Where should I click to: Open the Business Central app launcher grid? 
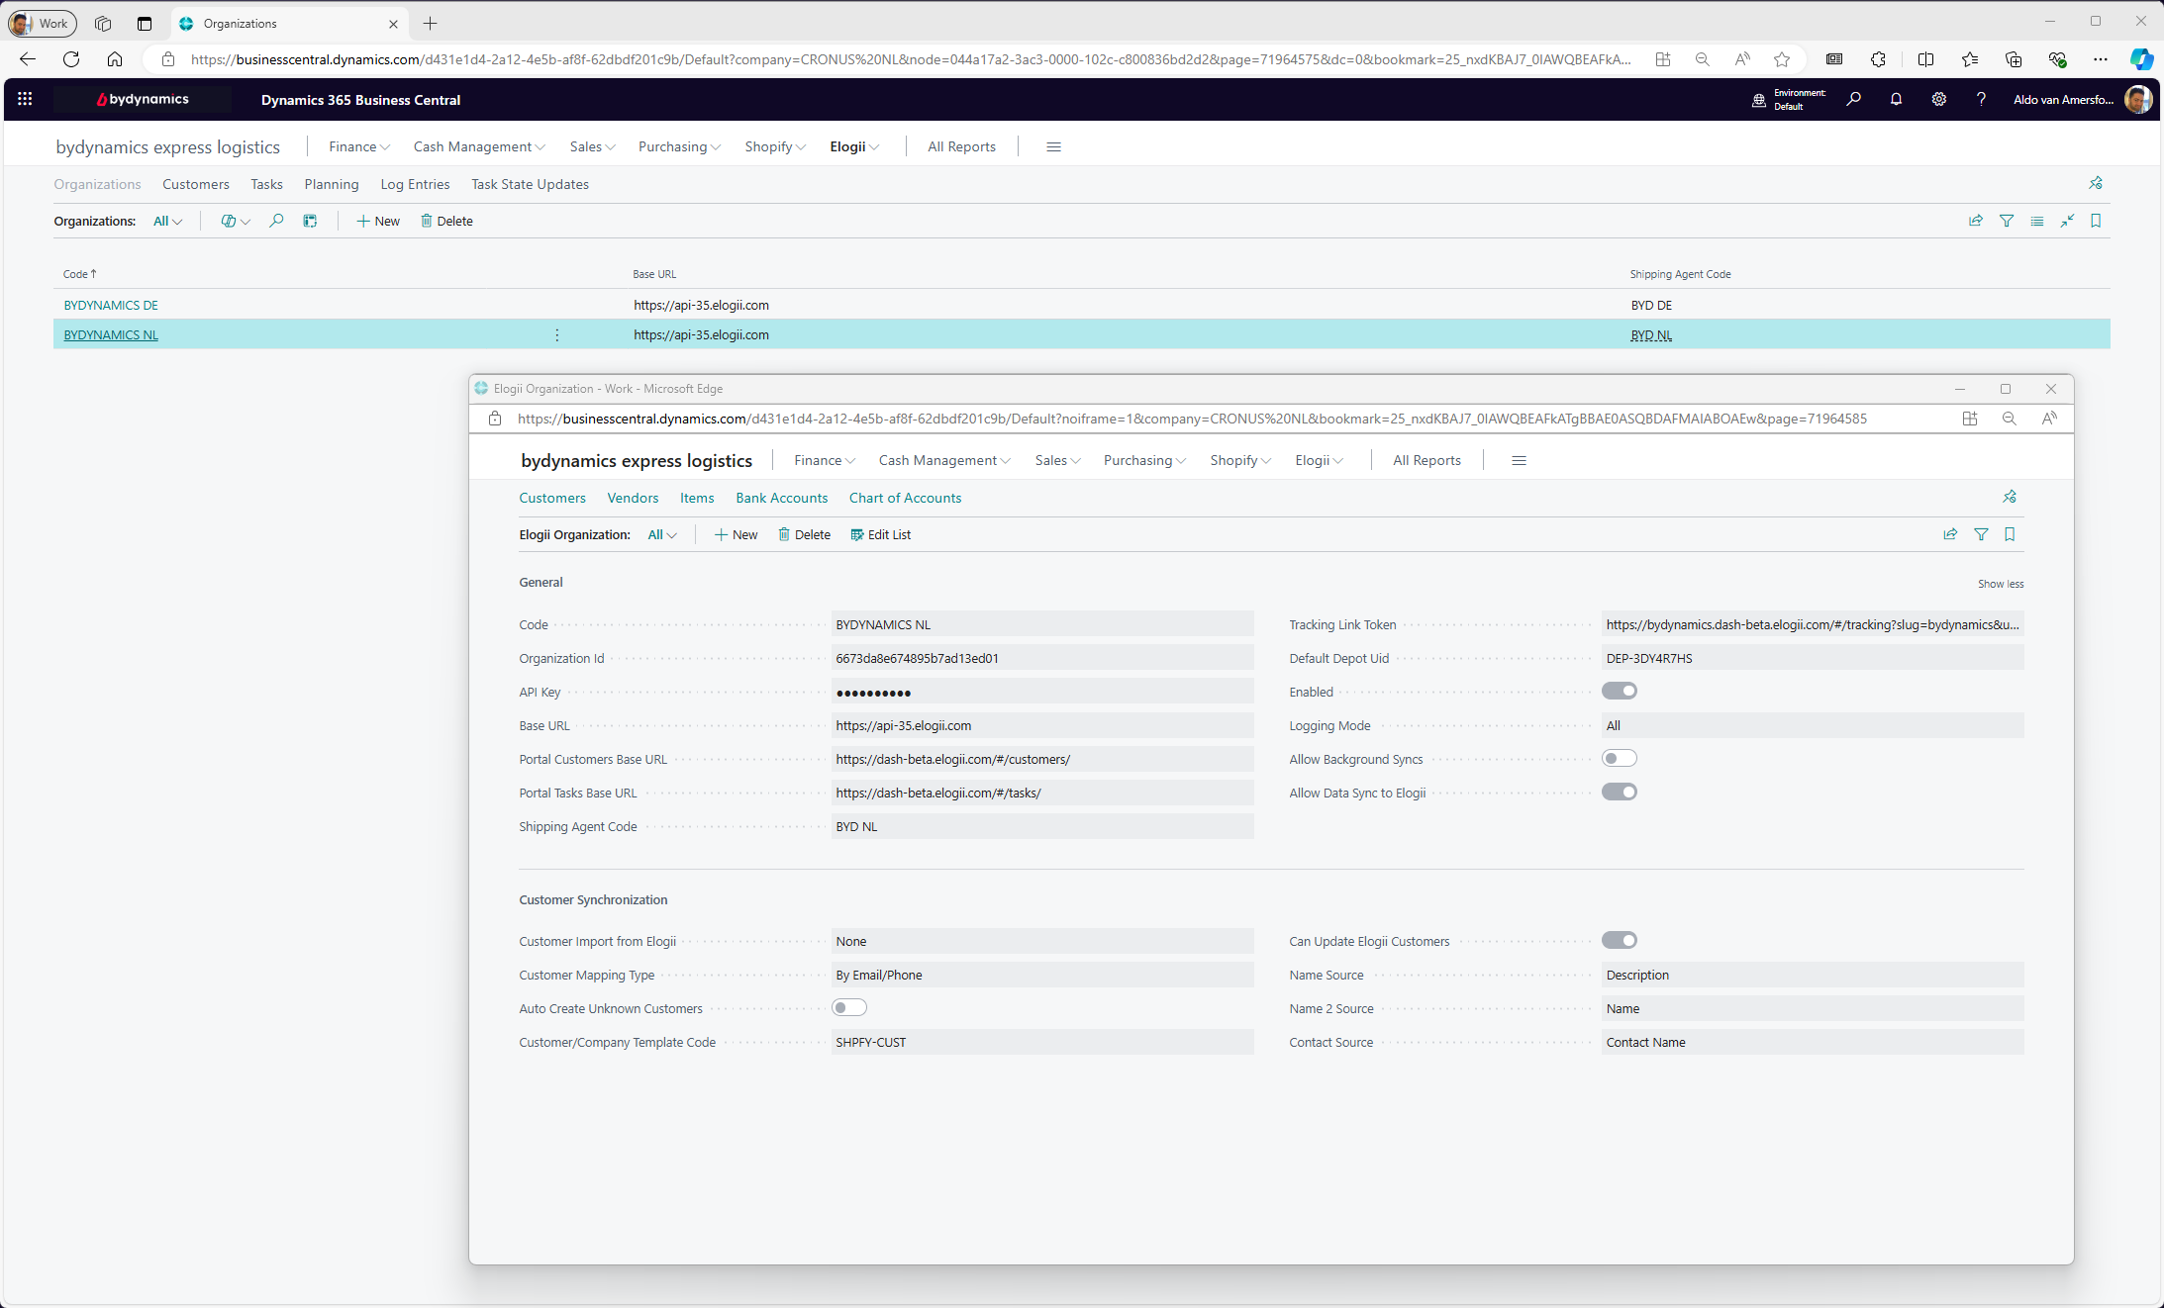(25, 99)
